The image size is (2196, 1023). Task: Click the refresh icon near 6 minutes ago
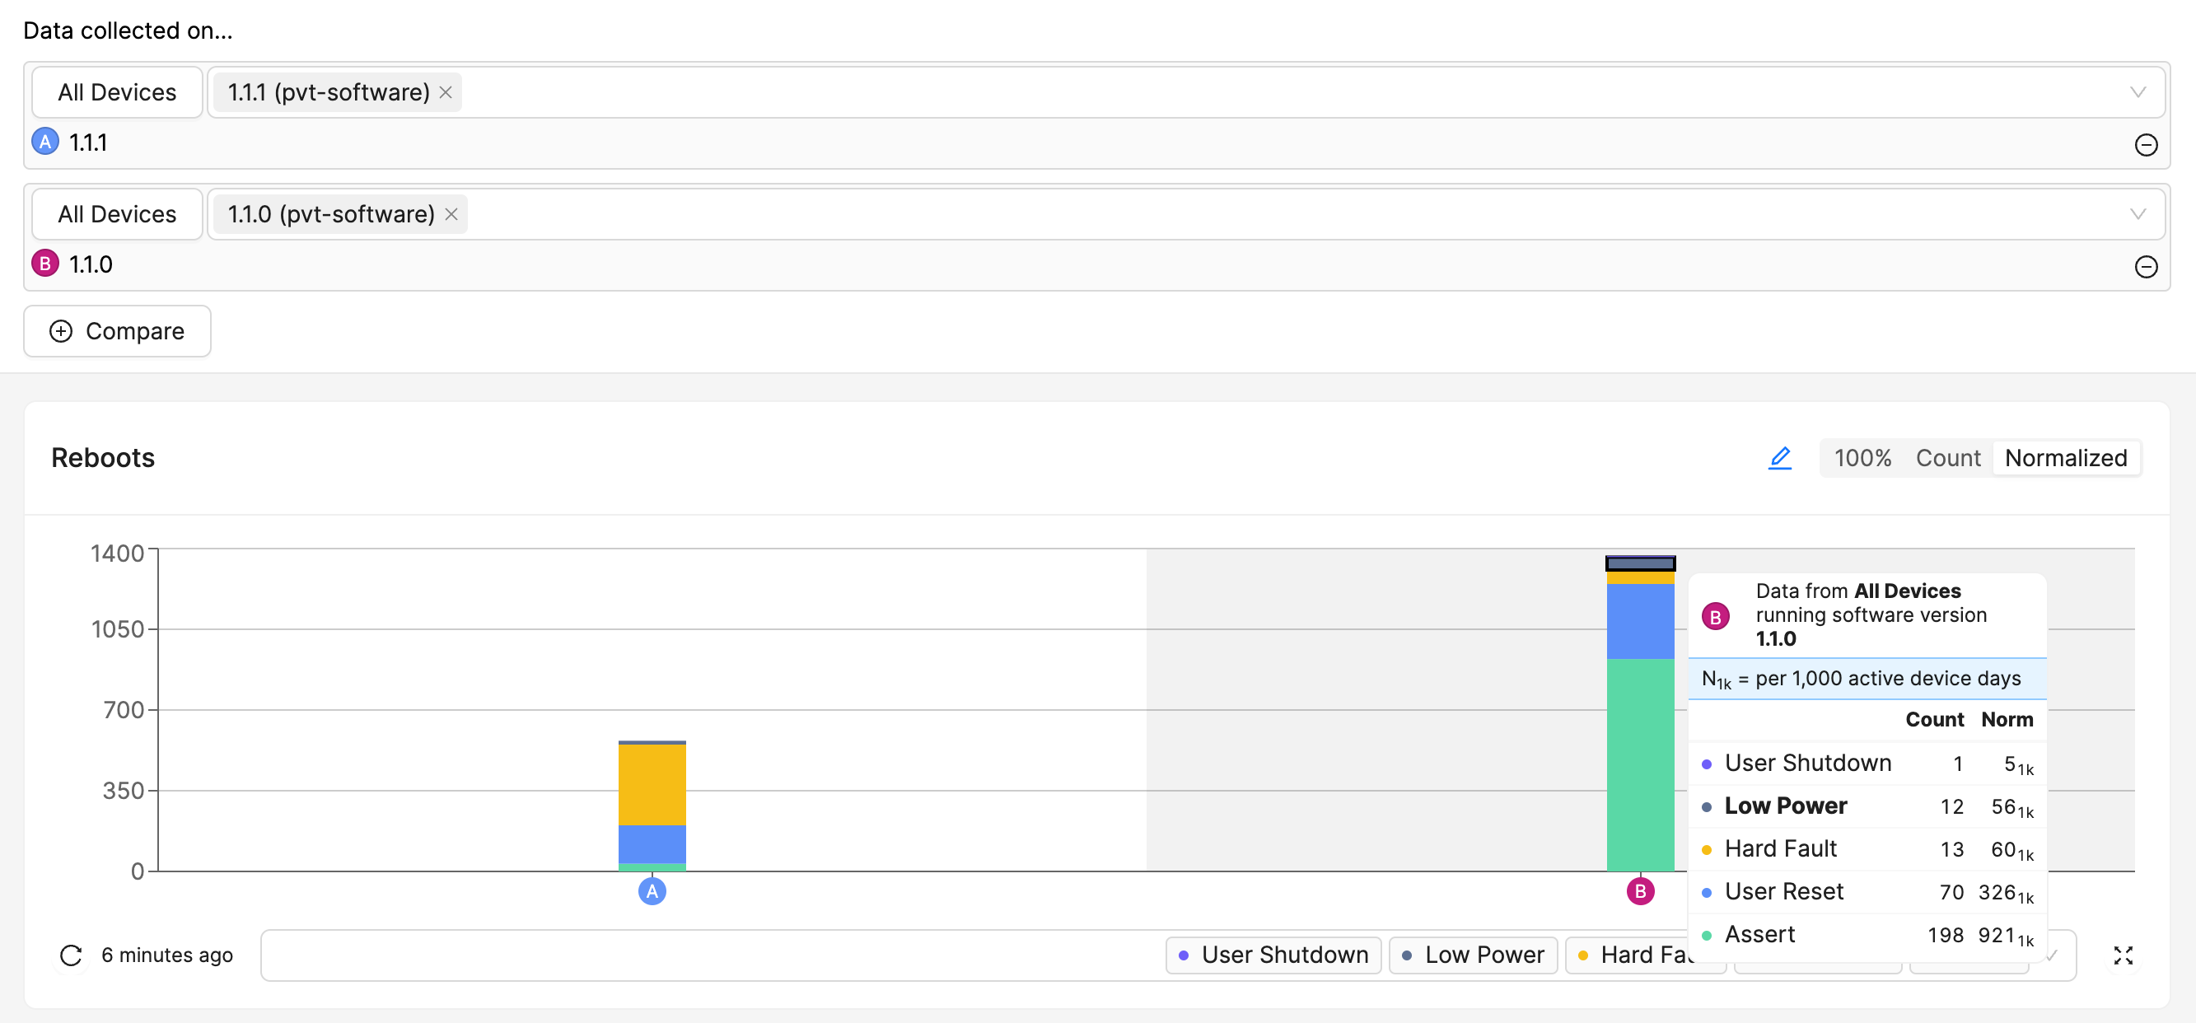[x=70, y=955]
